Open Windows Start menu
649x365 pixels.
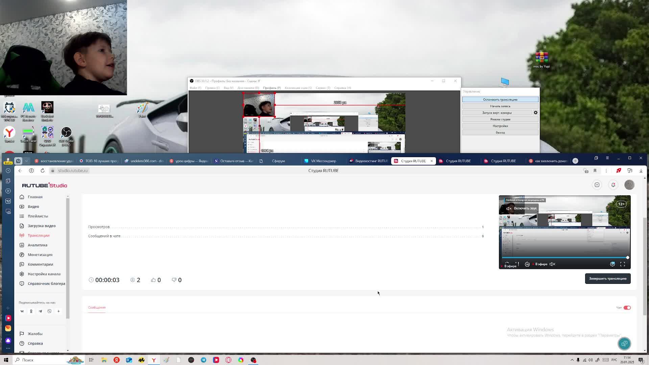6,360
